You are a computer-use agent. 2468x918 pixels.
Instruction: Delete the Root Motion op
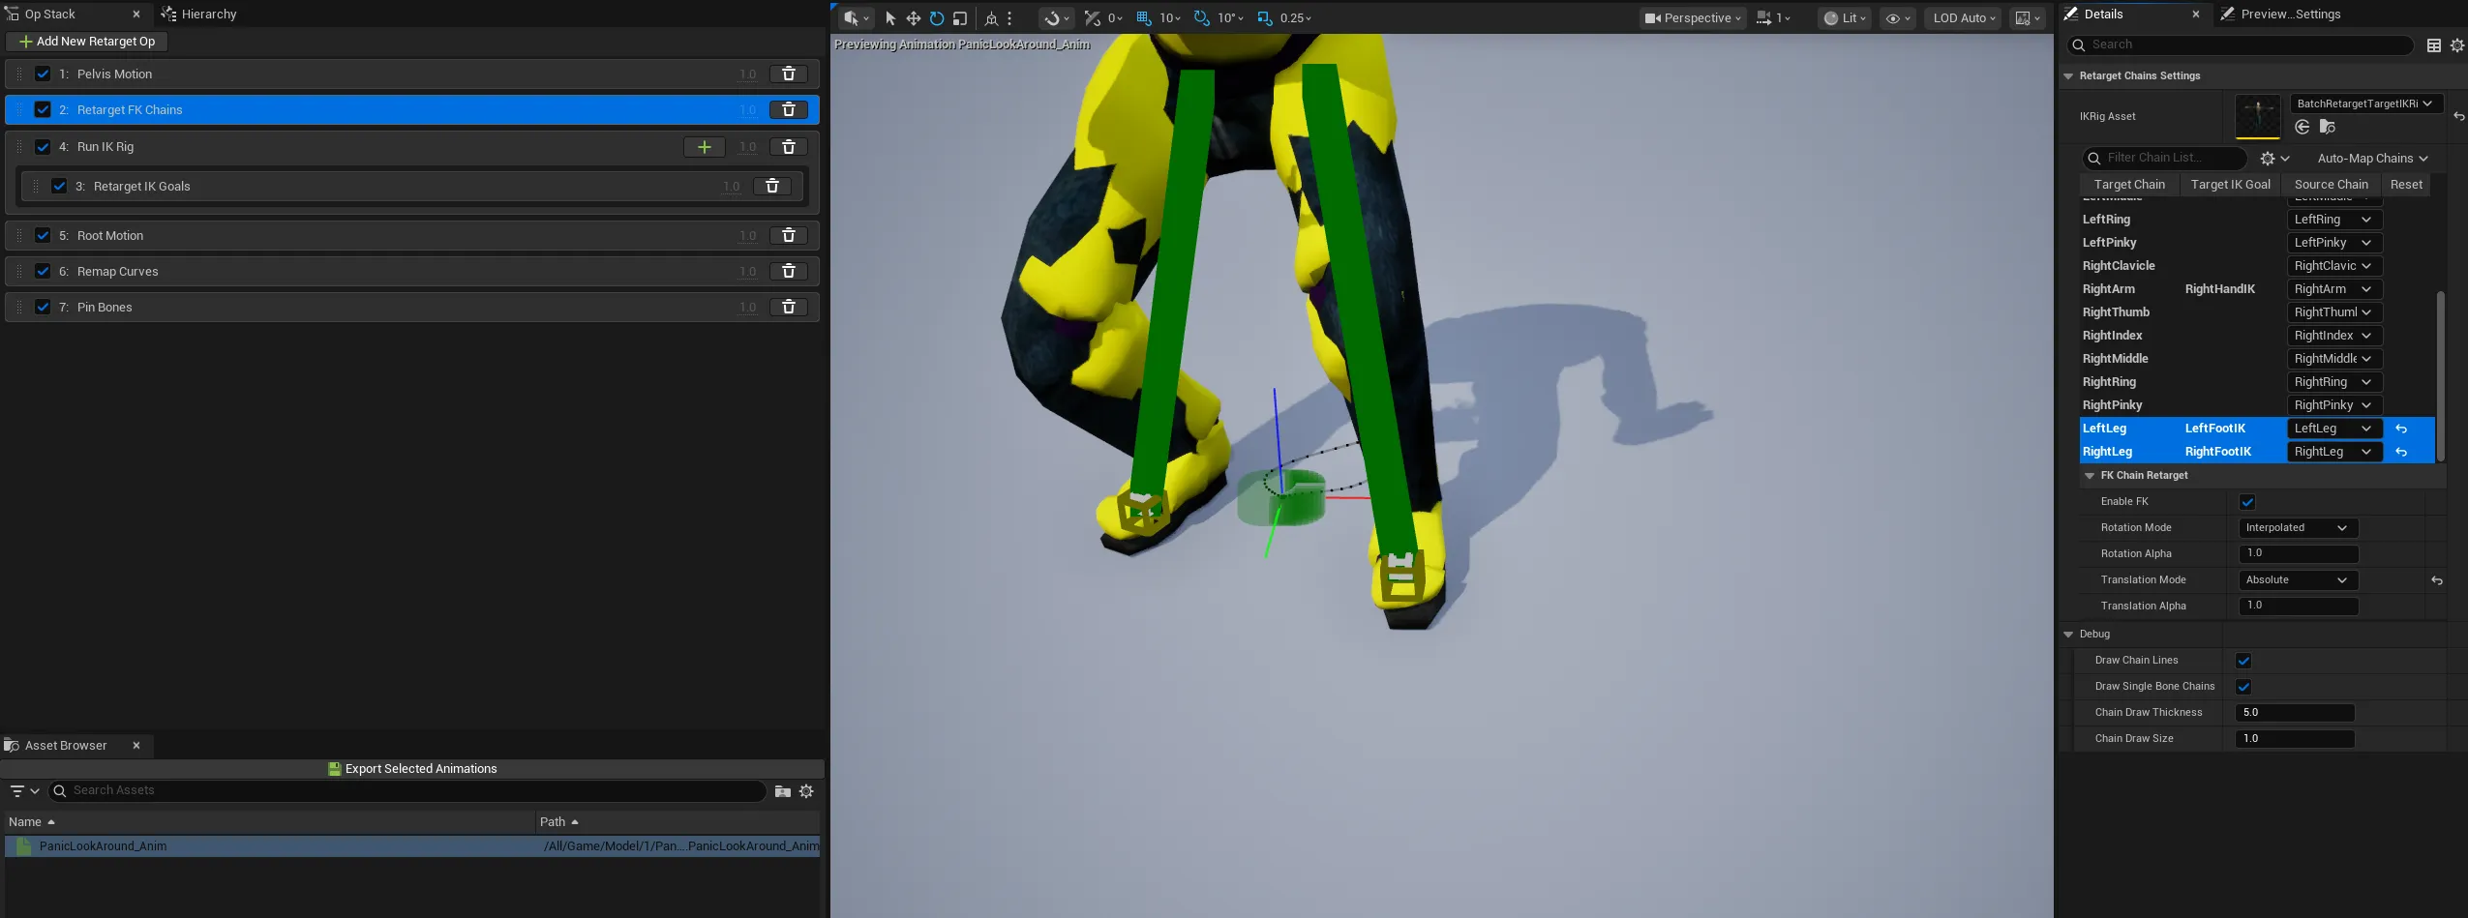(789, 235)
